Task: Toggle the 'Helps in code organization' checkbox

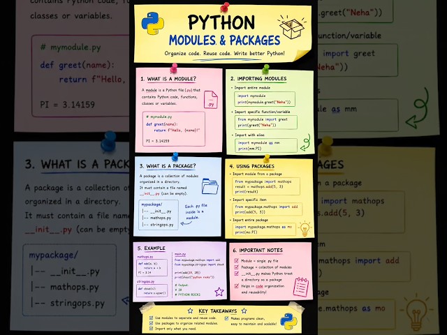Action: tap(236, 285)
